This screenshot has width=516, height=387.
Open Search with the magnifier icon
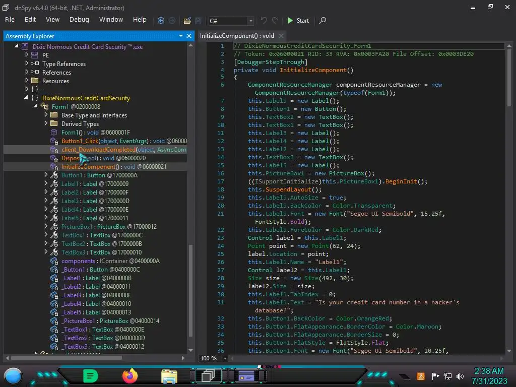[323, 20]
